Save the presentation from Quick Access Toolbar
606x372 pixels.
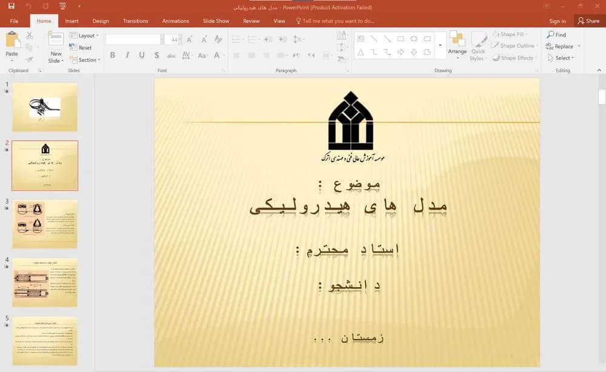pyautogui.click(x=11, y=6)
